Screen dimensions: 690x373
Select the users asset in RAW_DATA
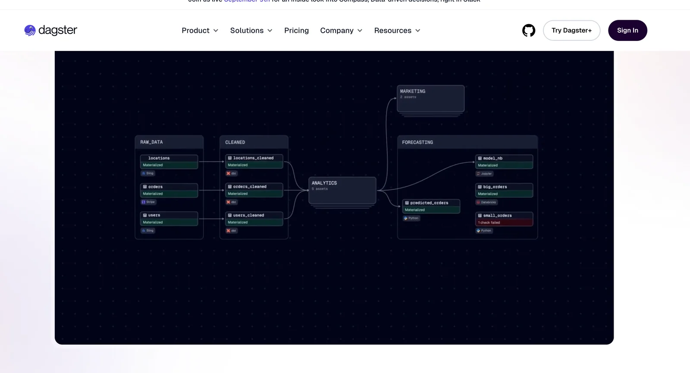coord(169,219)
